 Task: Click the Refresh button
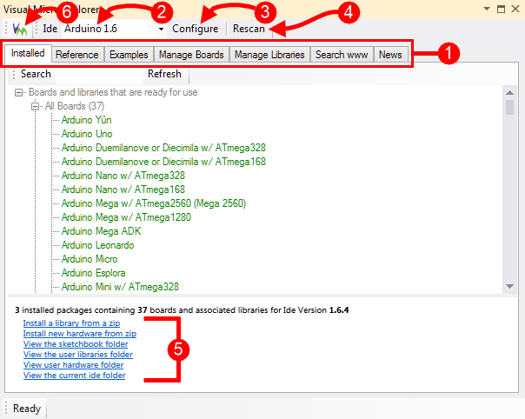(x=164, y=74)
